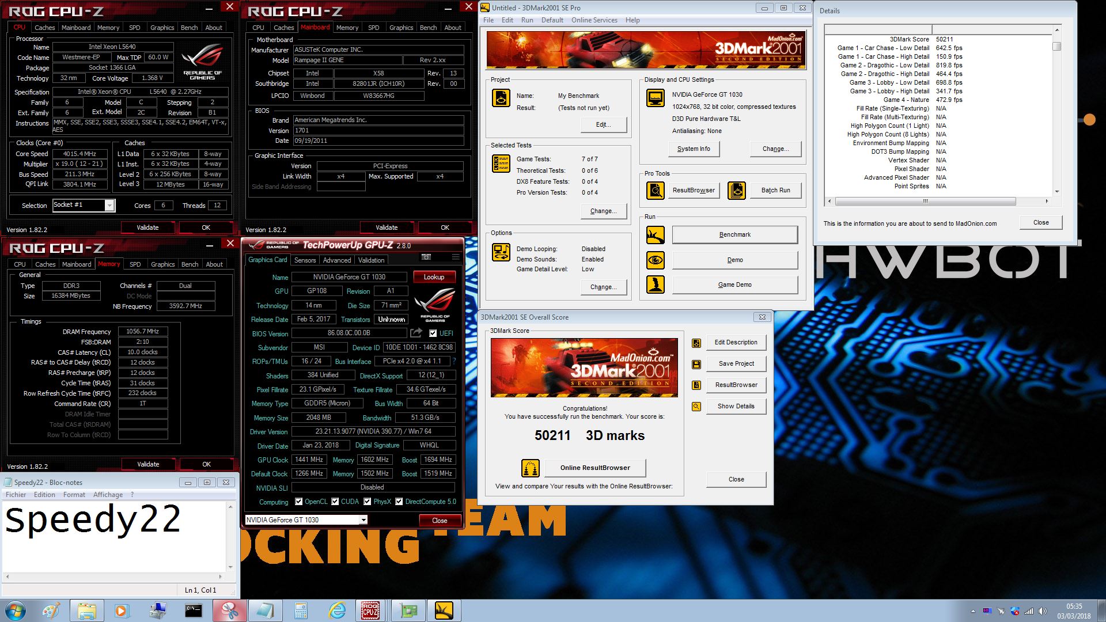
Task: Click the Demo eye icon
Action: pos(655,260)
